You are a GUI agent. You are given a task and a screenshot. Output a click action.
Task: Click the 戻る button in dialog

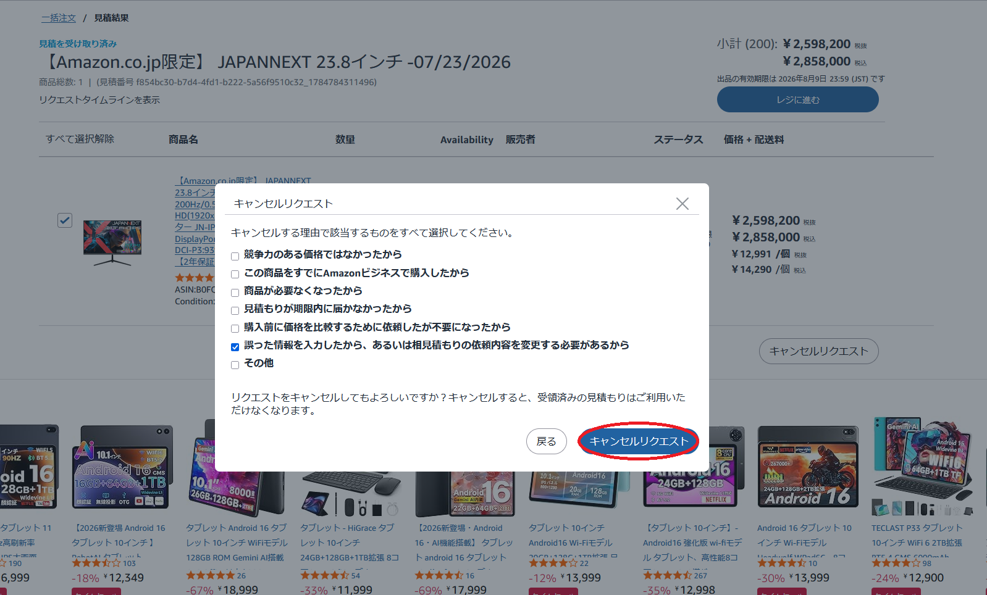[x=546, y=441]
